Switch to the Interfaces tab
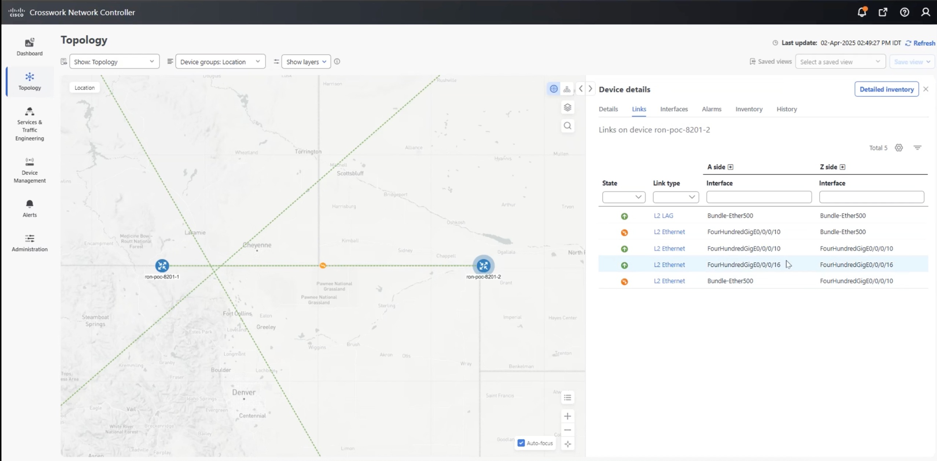Screen dimensions: 937x461 pos(674,109)
